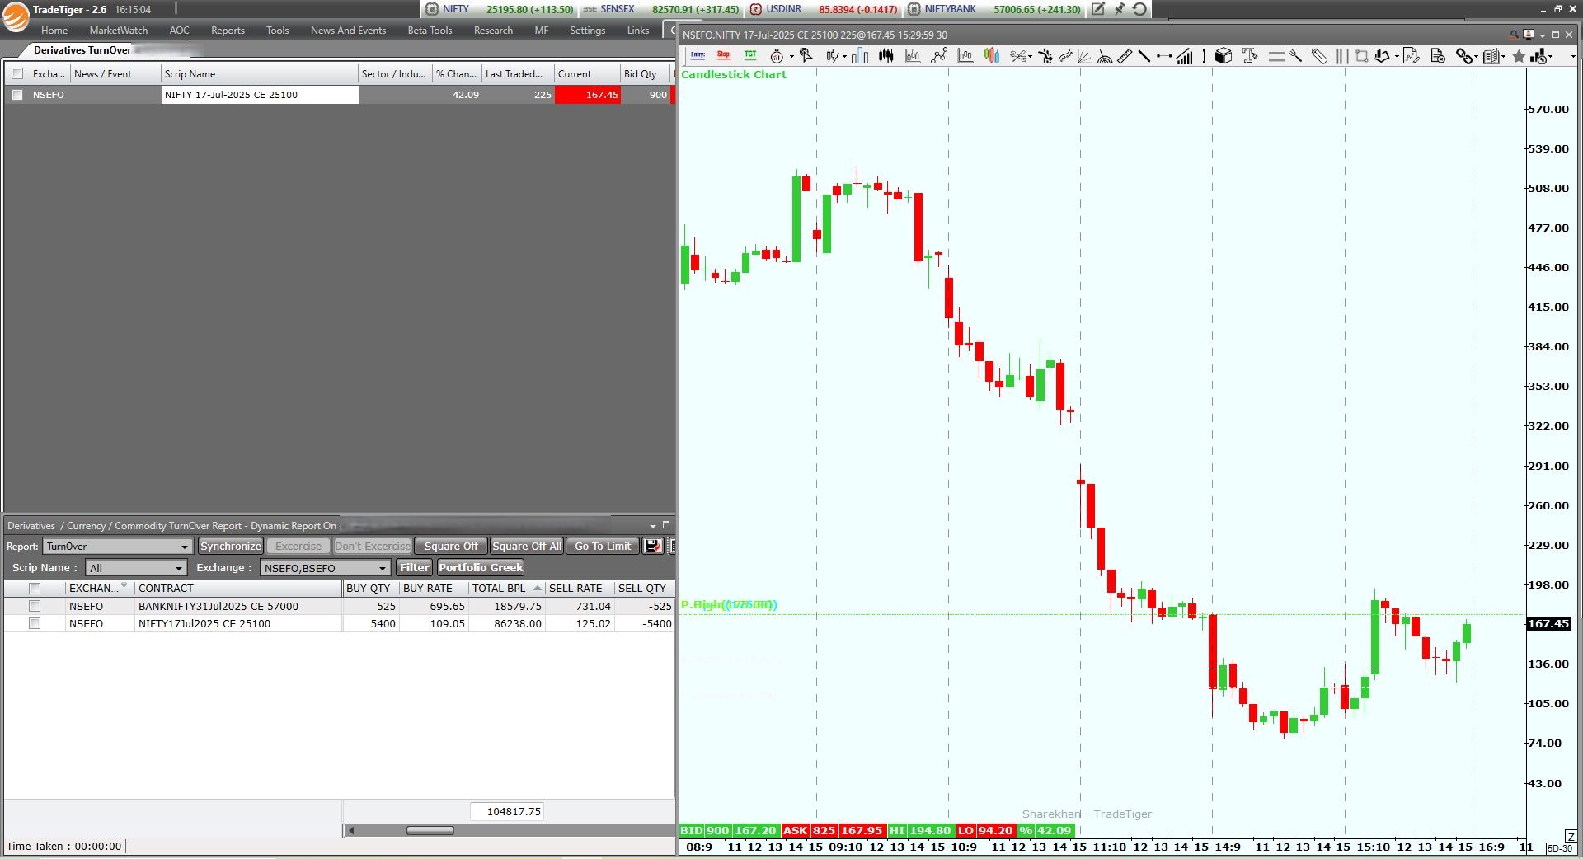Expand the scissors tool dropdown arrow

point(1031,57)
